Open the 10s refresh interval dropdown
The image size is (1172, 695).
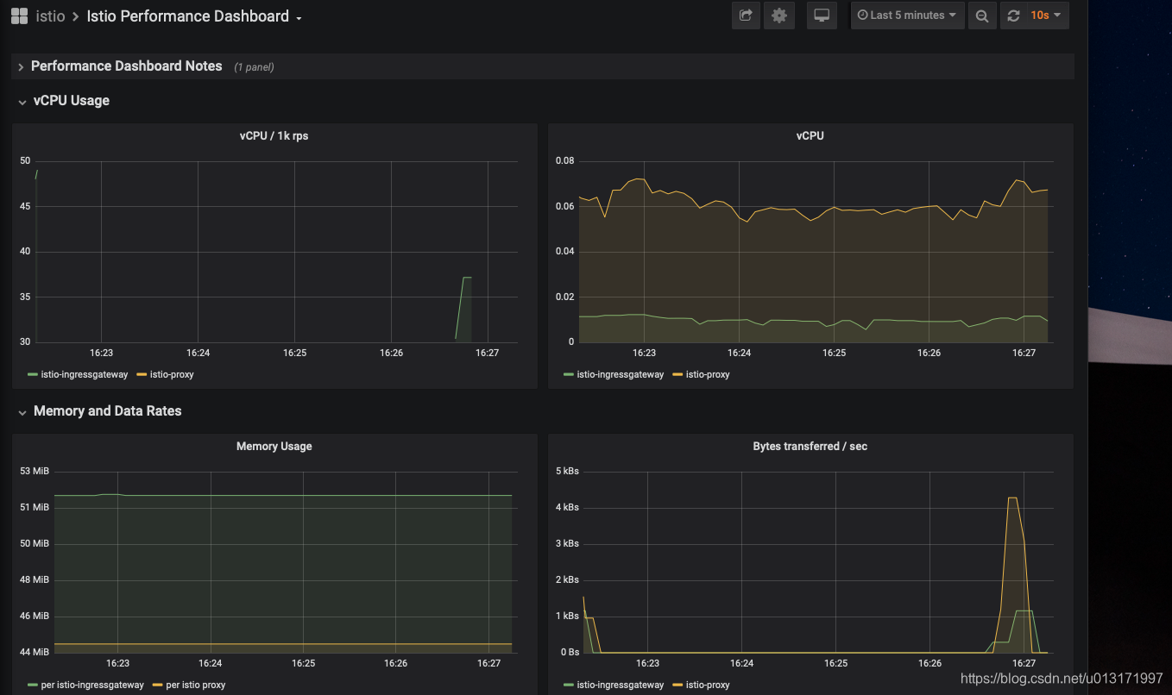coord(1046,16)
